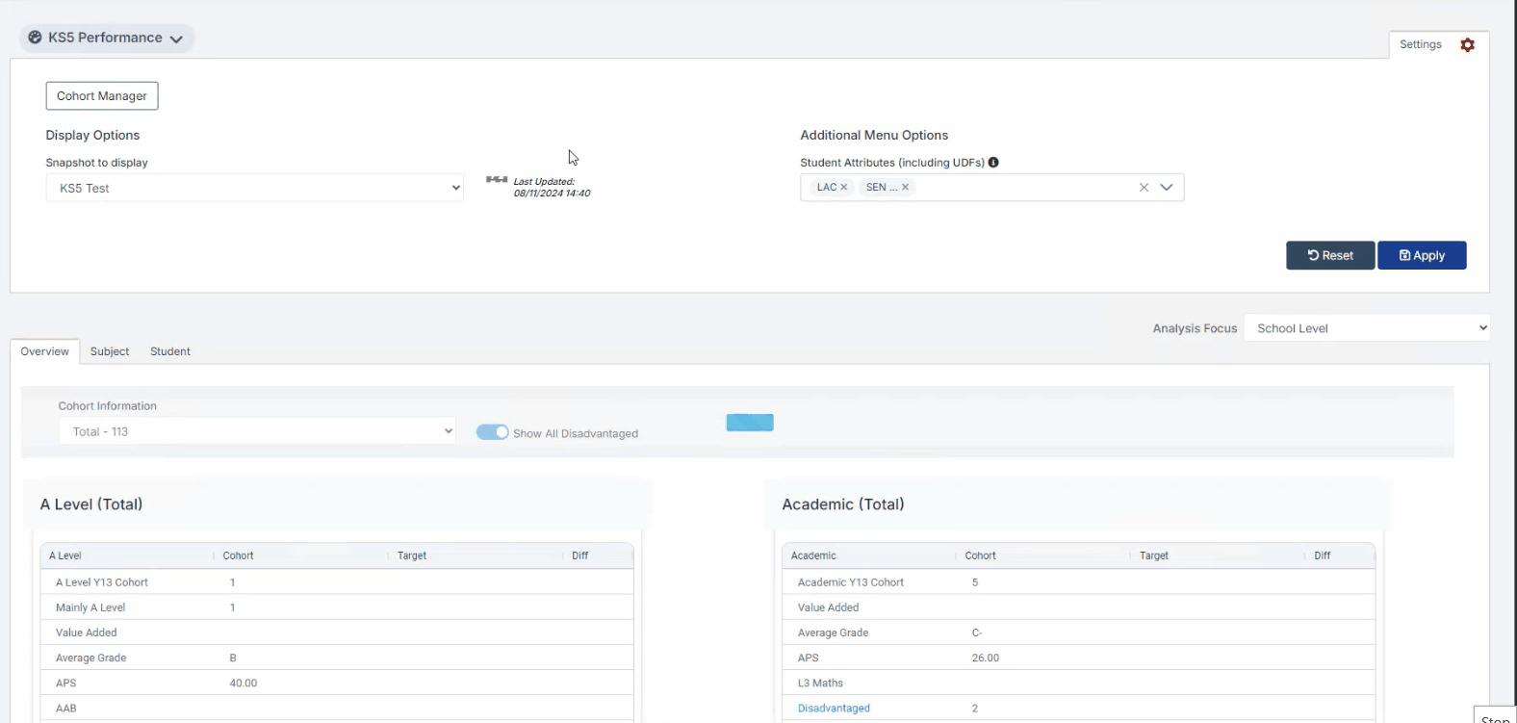This screenshot has width=1517, height=723.
Task: Click the palette icon beside KS5 Performance
Action: click(x=35, y=38)
